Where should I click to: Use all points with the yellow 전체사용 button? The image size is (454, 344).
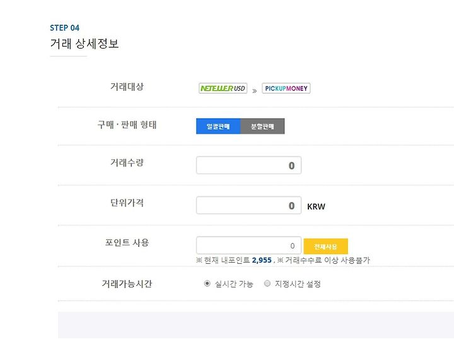pyautogui.click(x=326, y=246)
